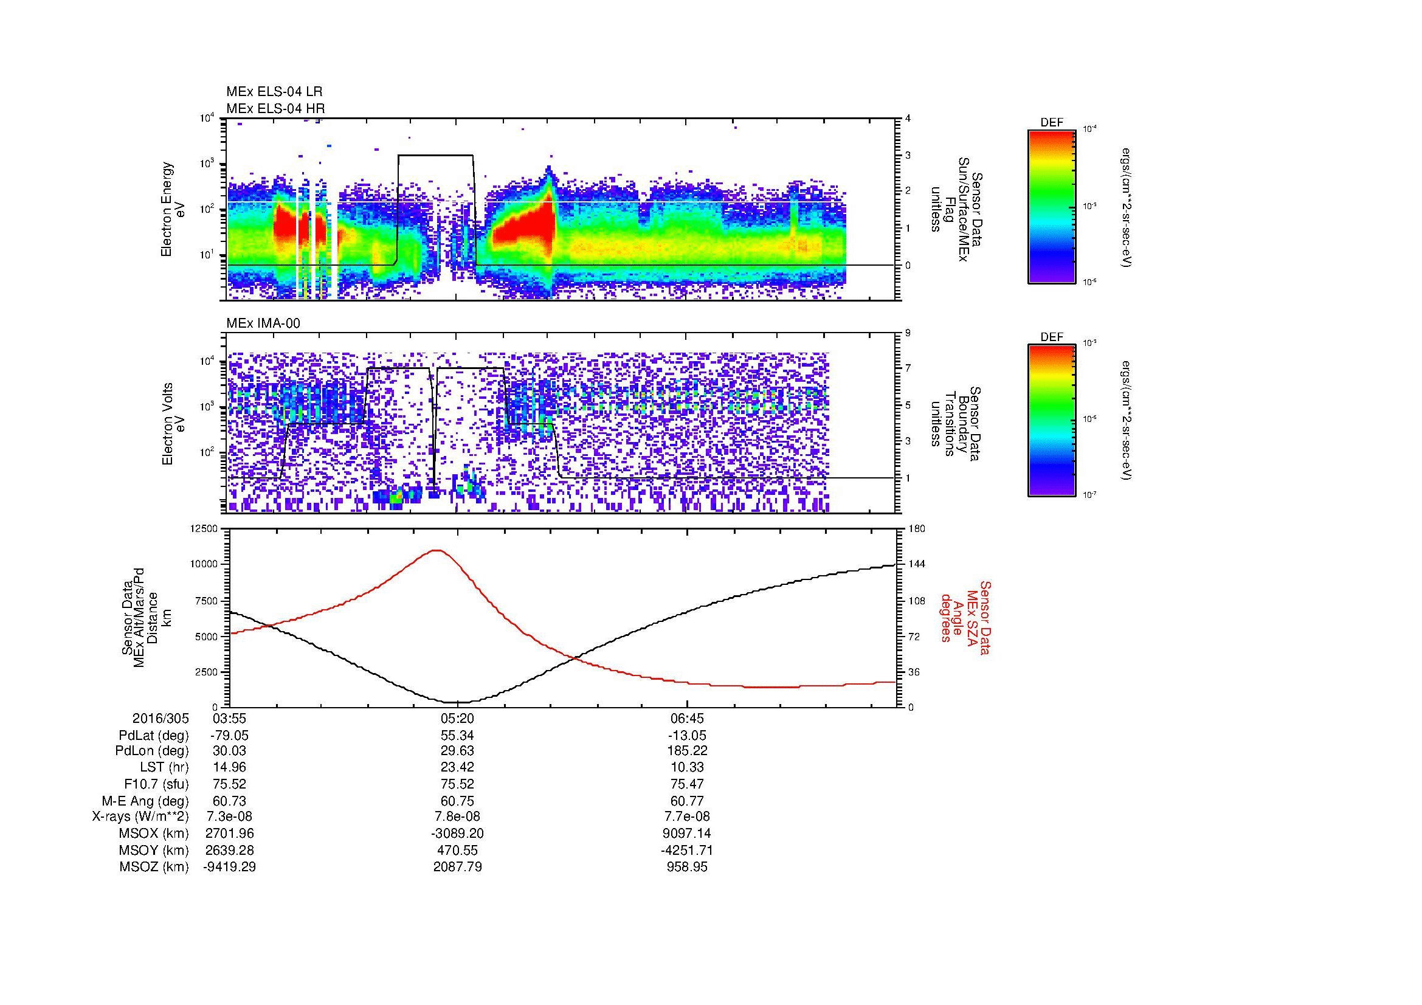Click the 'PdLat (deg)' row label
The height and width of the screenshot is (1005, 1422).
(x=154, y=736)
